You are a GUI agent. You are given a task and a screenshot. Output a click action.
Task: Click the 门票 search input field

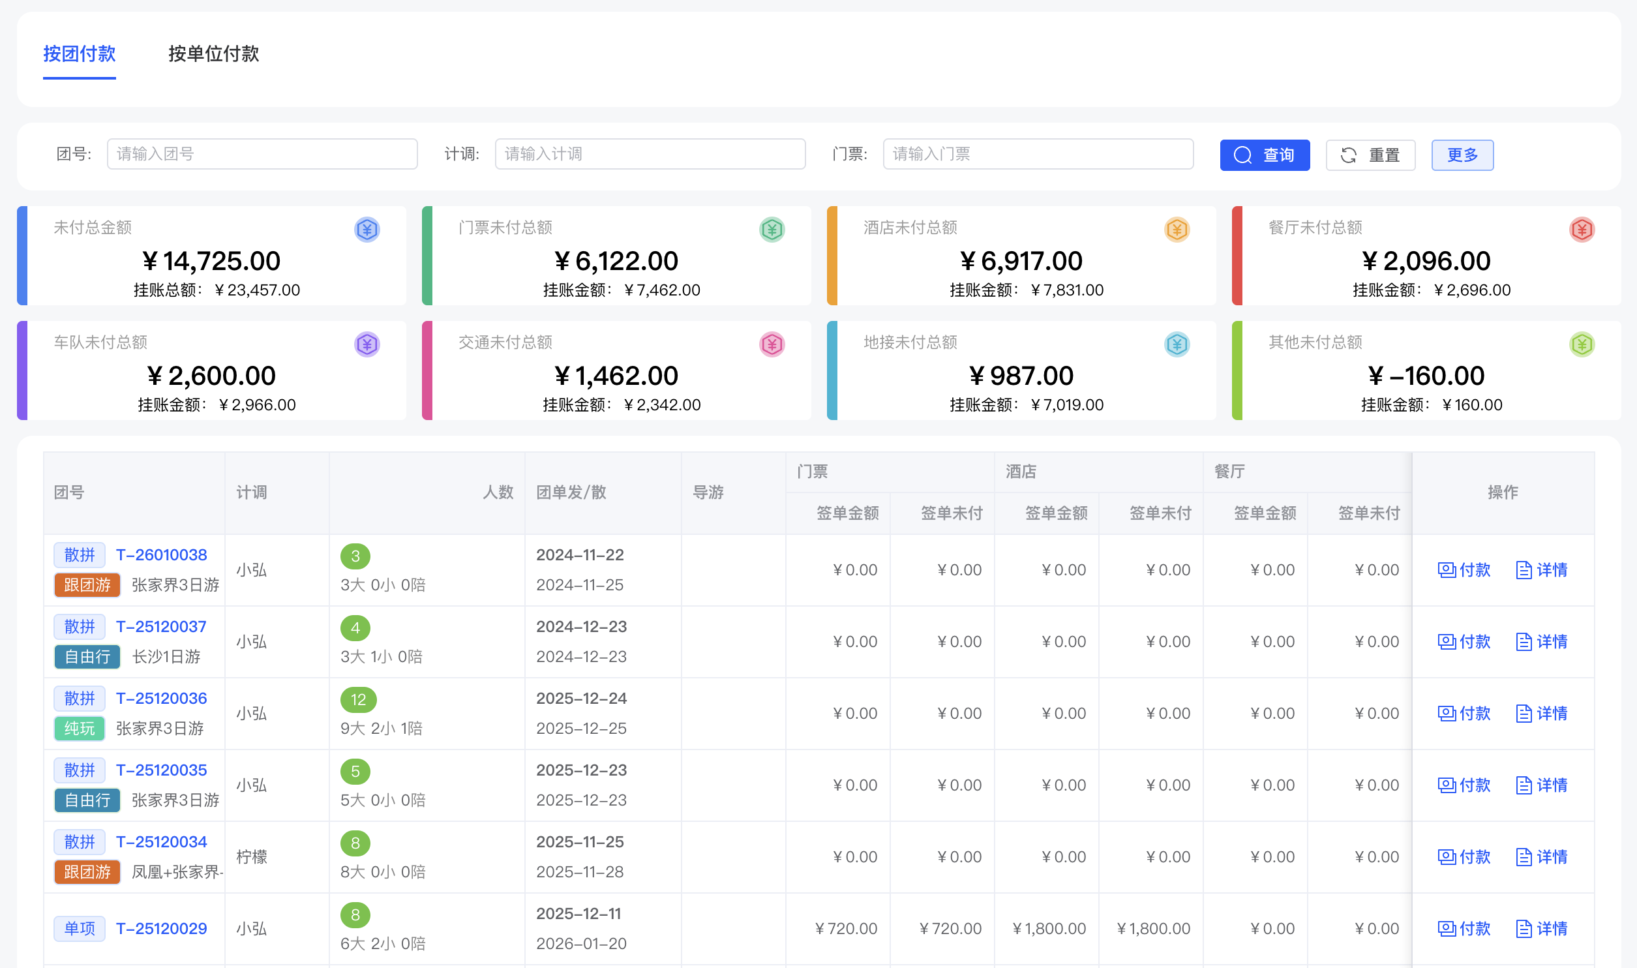[1038, 154]
